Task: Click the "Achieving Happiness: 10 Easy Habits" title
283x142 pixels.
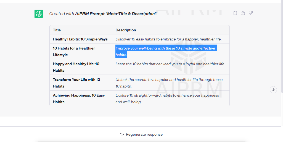Action: click(79, 98)
